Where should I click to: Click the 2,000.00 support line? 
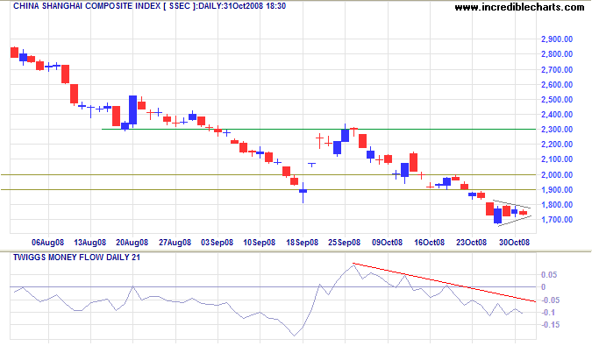click(268, 174)
